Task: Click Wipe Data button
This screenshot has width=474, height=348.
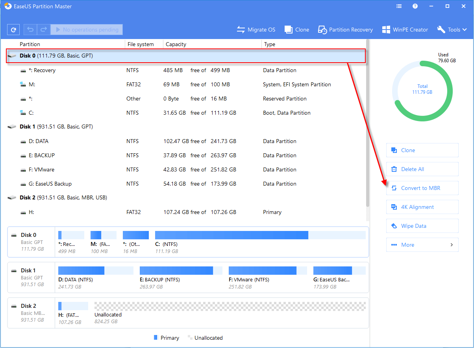Action: (x=422, y=226)
